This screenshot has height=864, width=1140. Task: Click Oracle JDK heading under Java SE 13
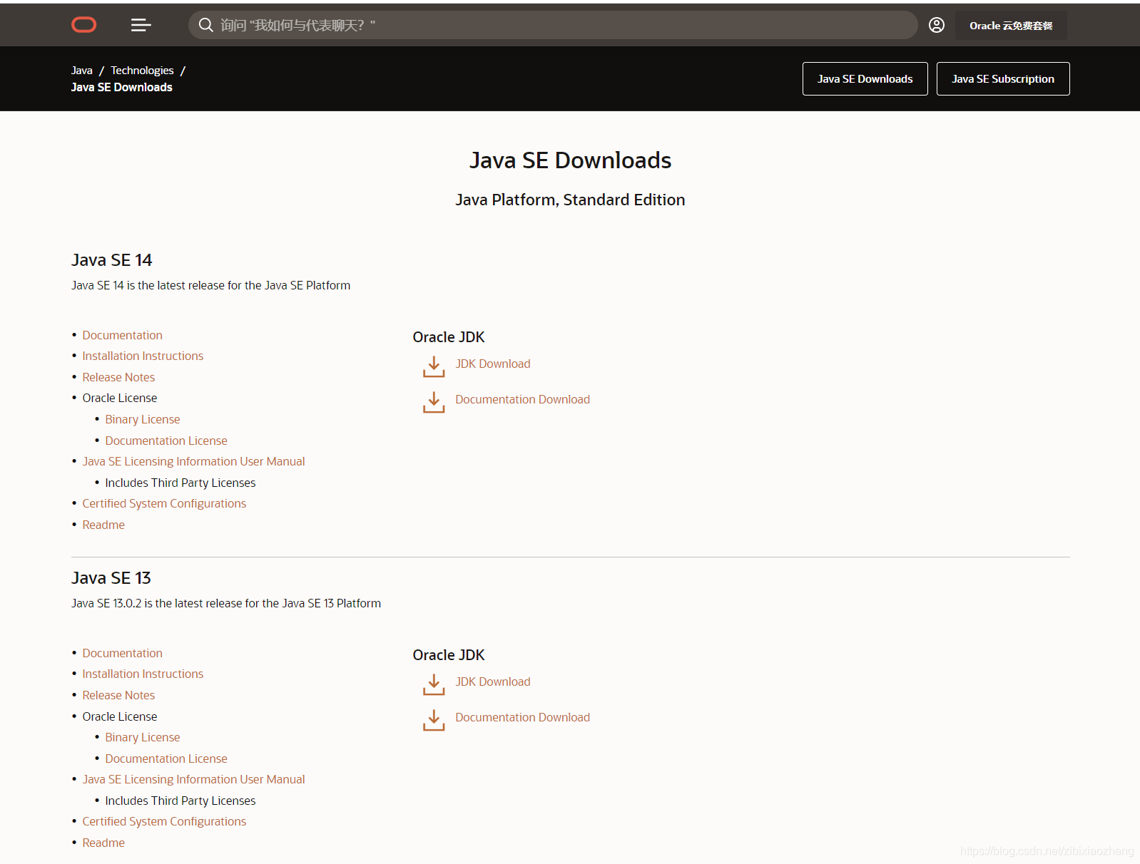click(449, 655)
